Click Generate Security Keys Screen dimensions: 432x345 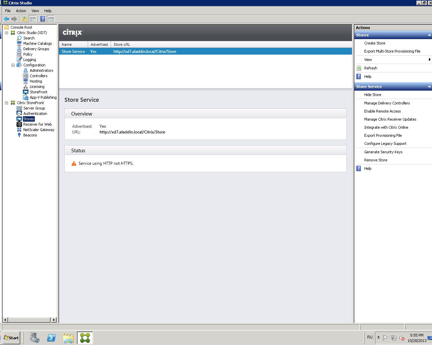pyautogui.click(x=383, y=152)
